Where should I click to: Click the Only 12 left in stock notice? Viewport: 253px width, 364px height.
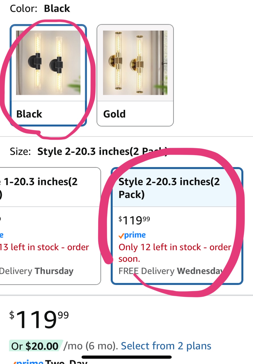pyautogui.click(x=175, y=253)
